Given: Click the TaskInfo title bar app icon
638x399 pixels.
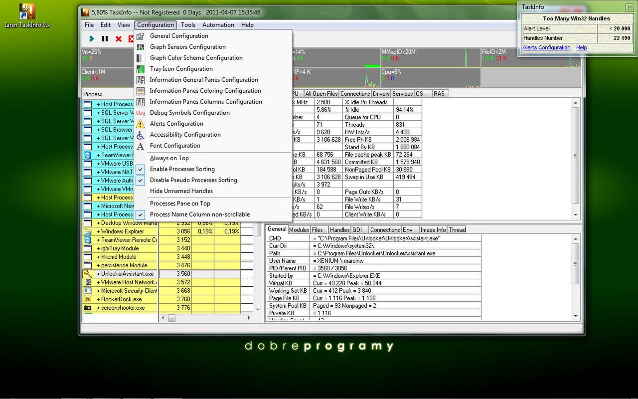Looking at the screenshot, I should (85, 12).
